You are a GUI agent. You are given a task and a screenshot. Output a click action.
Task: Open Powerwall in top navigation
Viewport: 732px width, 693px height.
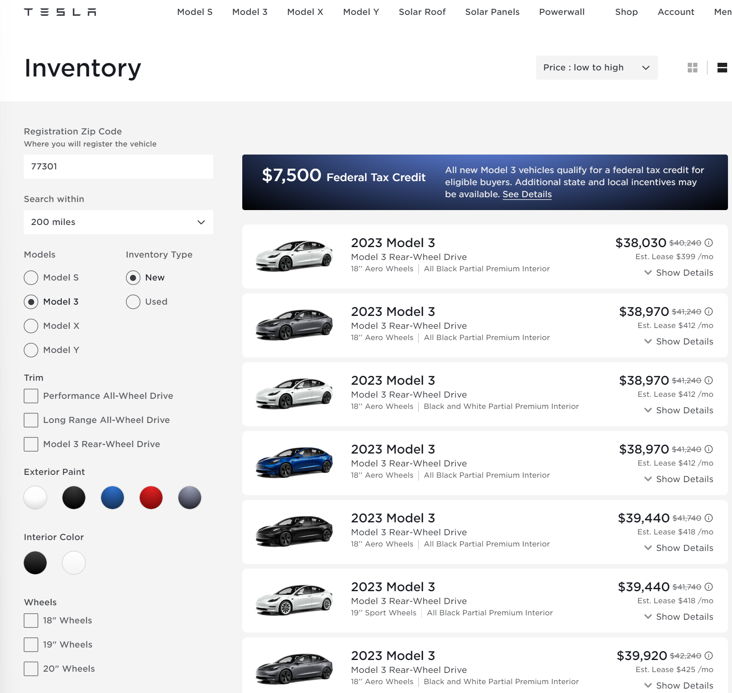562,12
